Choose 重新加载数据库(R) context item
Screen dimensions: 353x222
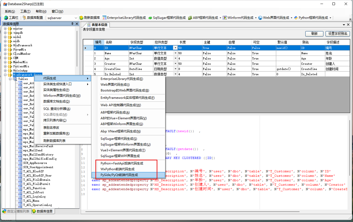[63, 133]
